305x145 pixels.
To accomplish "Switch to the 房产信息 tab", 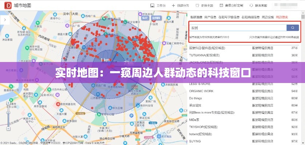I will click(x=210, y=17).
